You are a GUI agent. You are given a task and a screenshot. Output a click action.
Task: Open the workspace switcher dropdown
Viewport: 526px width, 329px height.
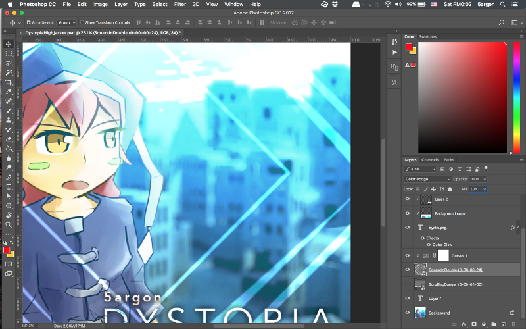click(x=516, y=22)
